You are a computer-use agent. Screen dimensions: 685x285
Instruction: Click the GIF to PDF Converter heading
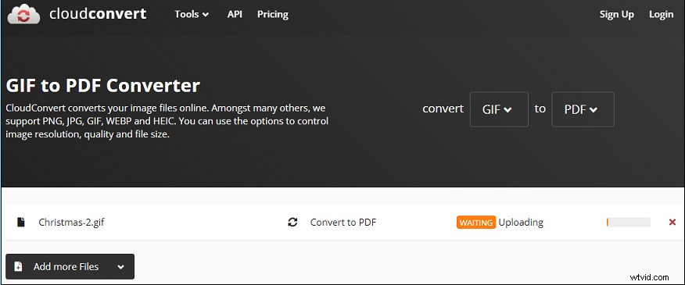pyautogui.click(x=102, y=86)
